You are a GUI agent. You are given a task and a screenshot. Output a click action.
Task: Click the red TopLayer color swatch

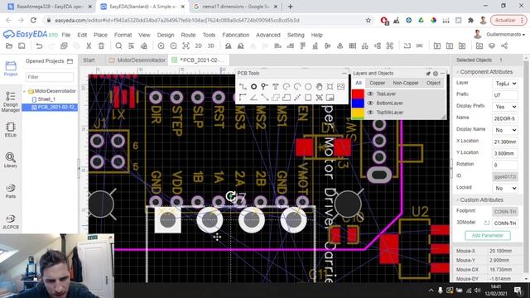coord(358,94)
